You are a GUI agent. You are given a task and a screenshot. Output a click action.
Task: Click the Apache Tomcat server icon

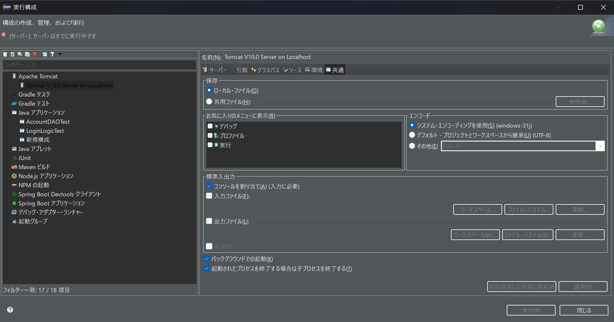coord(14,76)
